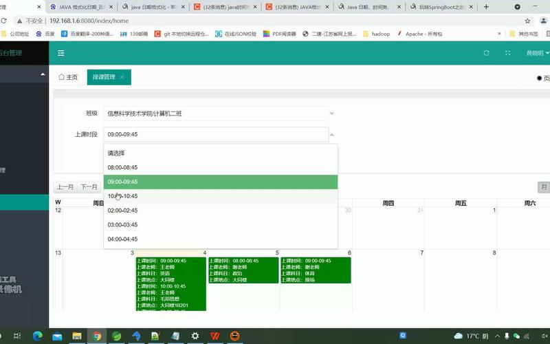Pick the highlighted 09:00-09:45 time slot
550x344 pixels.
pyautogui.click(x=221, y=182)
